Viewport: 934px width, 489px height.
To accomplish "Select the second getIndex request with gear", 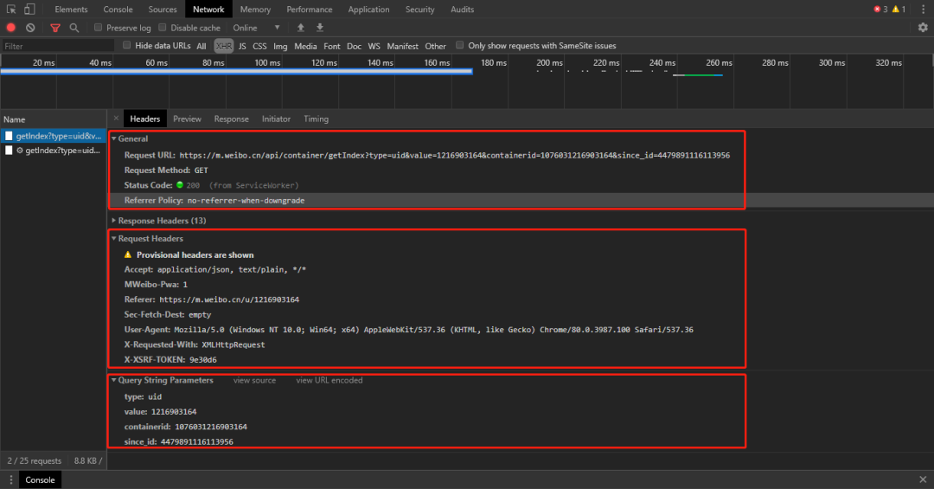I will pyautogui.click(x=54, y=151).
